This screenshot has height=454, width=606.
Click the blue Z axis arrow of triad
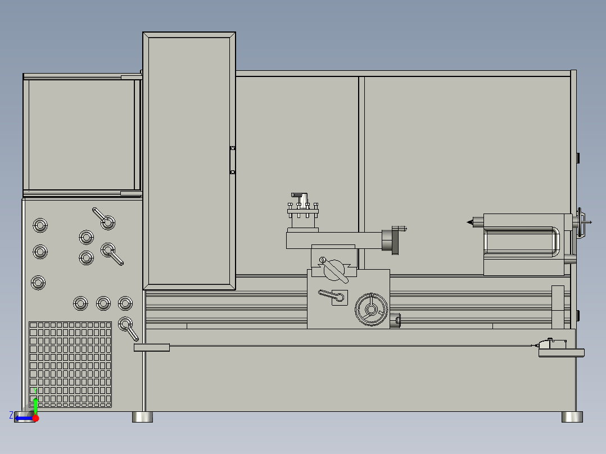(x=23, y=419)
